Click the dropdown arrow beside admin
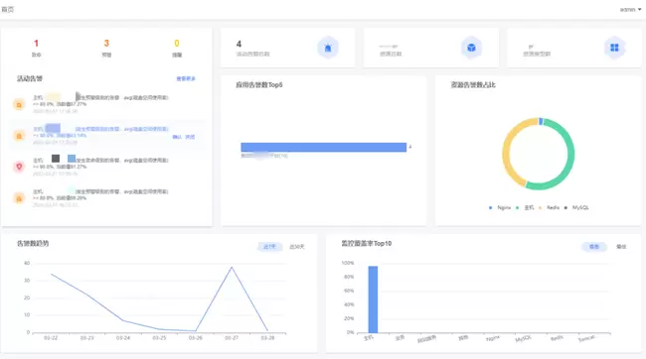The width and height of the screenshot is (646, 359). [639, 10]
